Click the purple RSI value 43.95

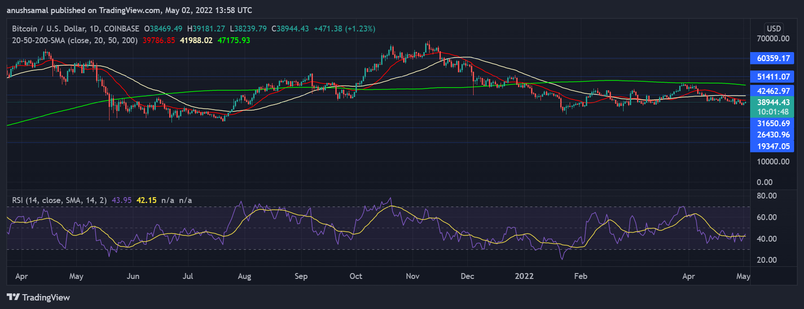pyautogui.click(x=121, y=200)
